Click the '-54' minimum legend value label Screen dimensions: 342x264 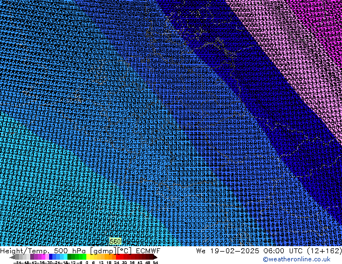(x=17, y=262)
